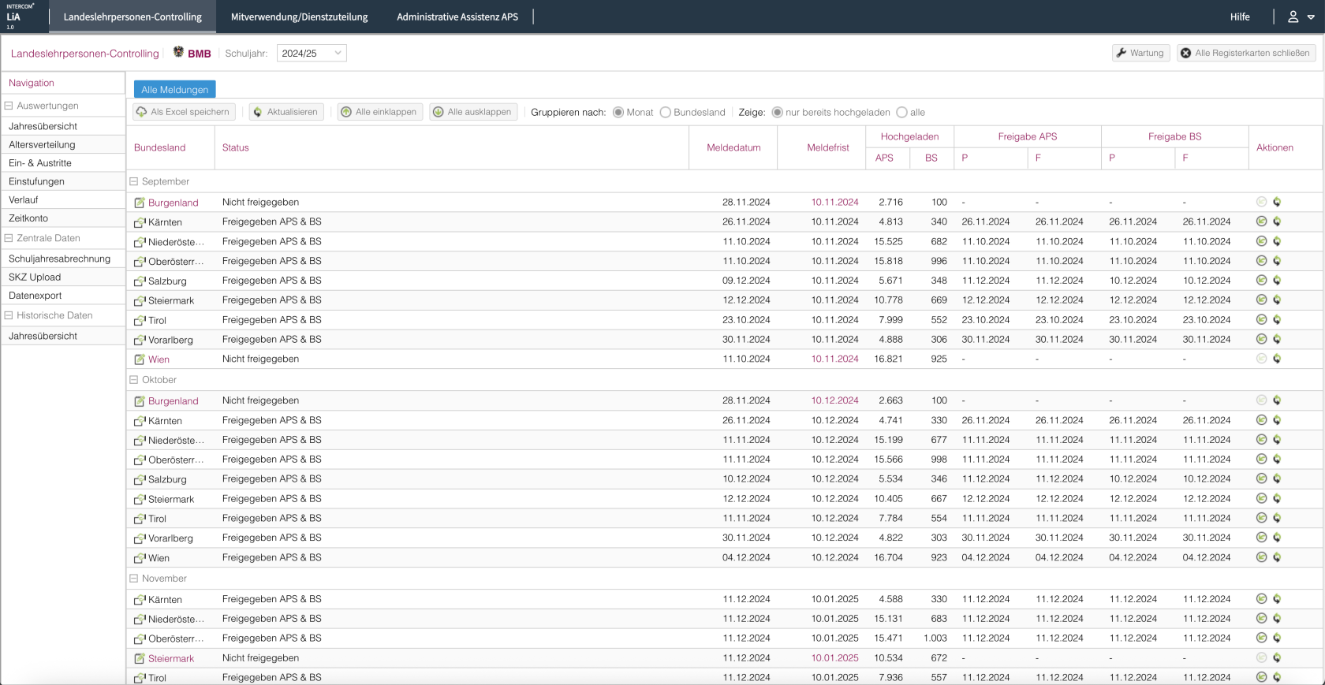Click edit icon beside Burgenland in September
Viewport: 1325px width, 685px height.
point(140,203)
